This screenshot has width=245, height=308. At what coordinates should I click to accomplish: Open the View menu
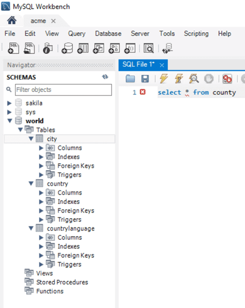(52, 33)
